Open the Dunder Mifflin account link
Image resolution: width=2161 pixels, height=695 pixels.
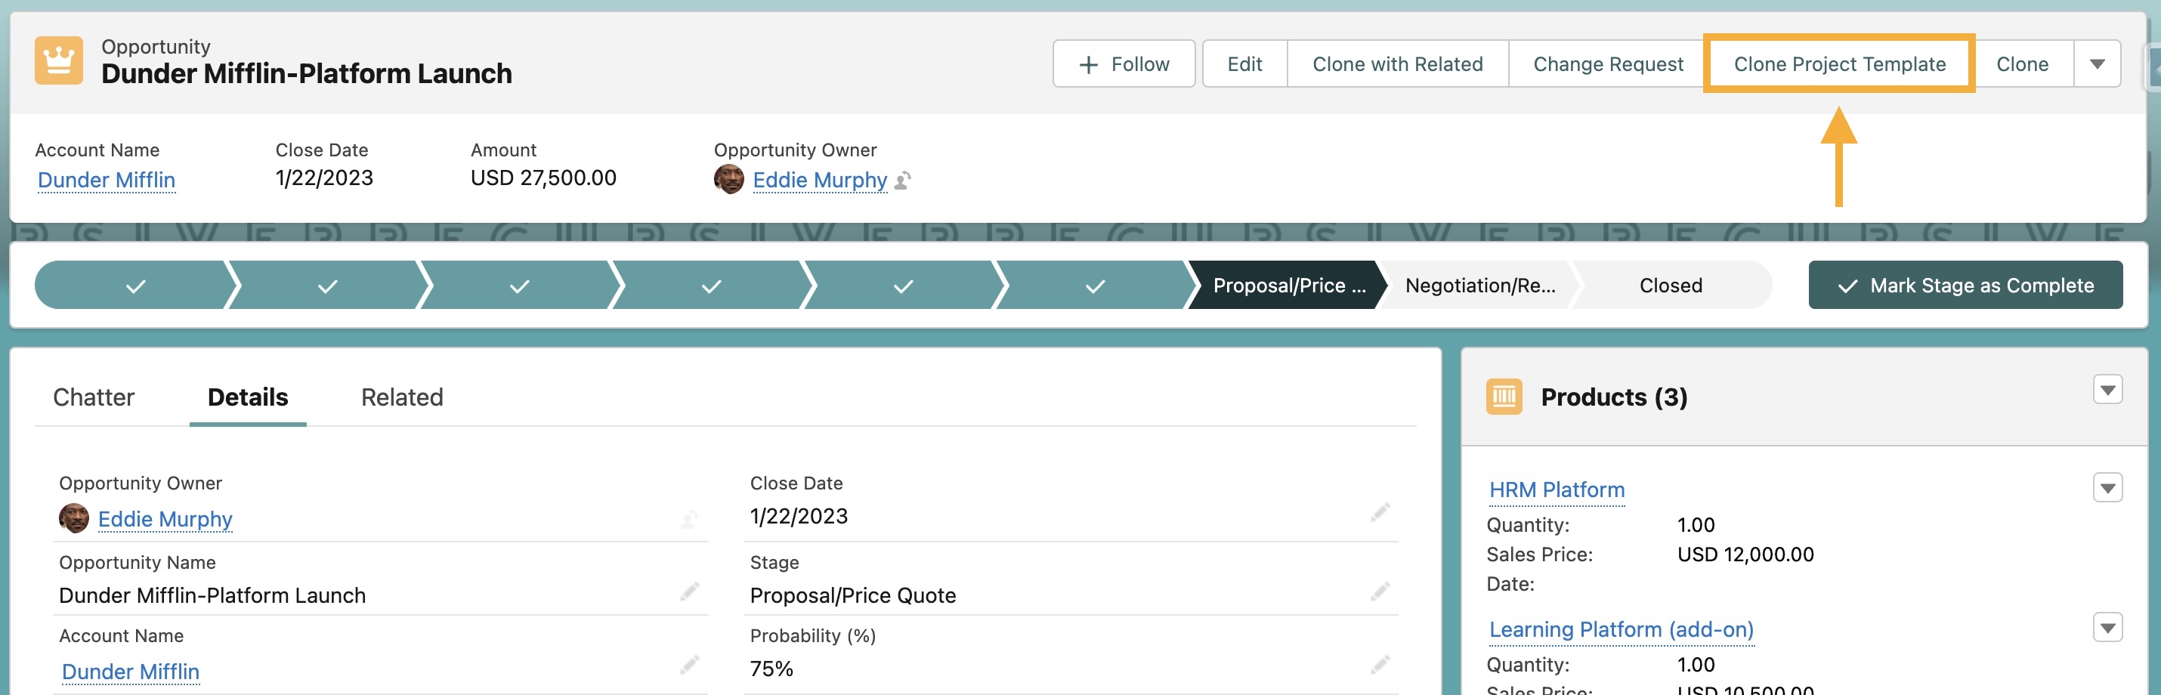107,179
